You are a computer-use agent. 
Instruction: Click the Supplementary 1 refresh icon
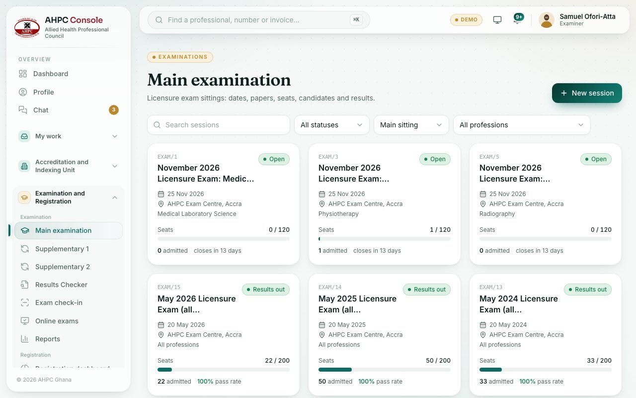(25, 249)
